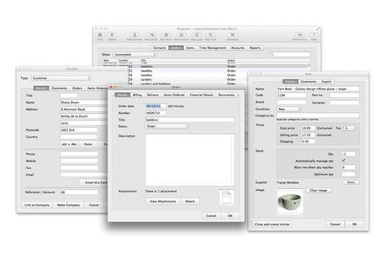This screenshot has width=386, height=258.
Task: Open the Comments tab in Contact window
Action: point(59,88)
